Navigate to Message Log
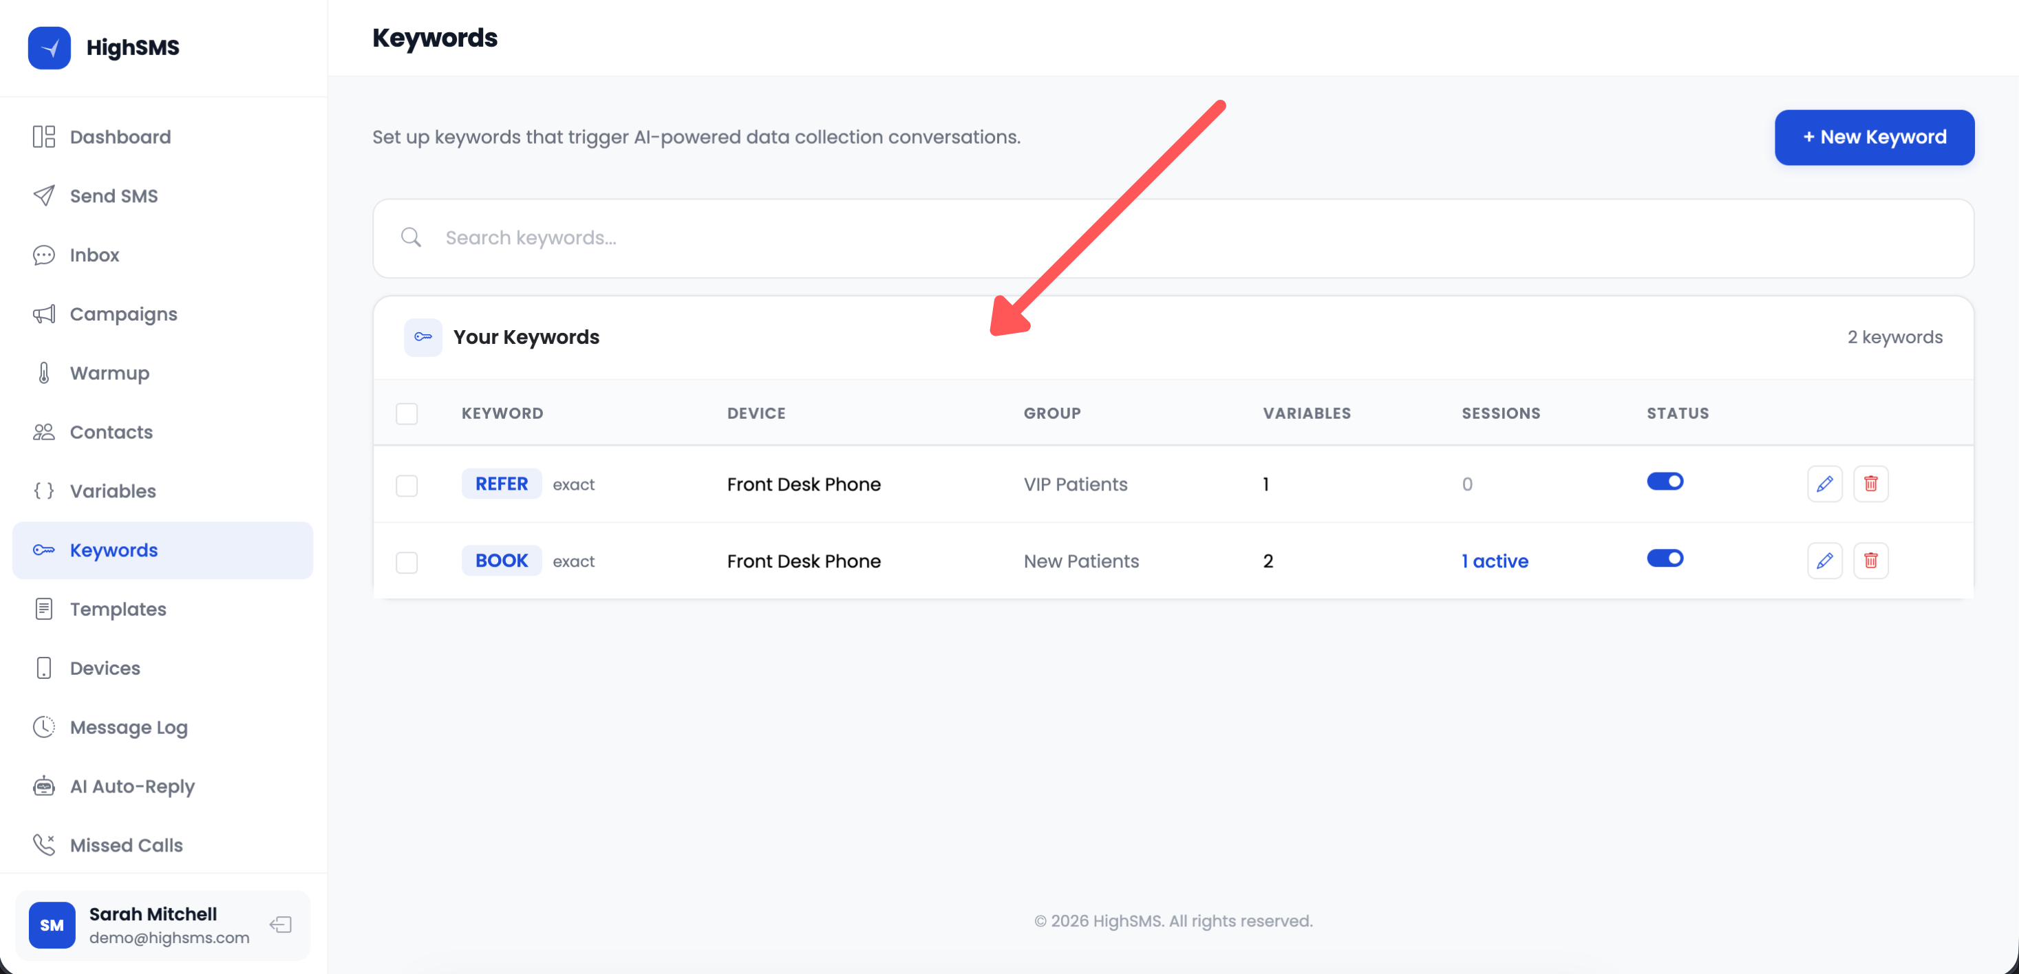This screenshot has height=974, width=2019. 128,727
